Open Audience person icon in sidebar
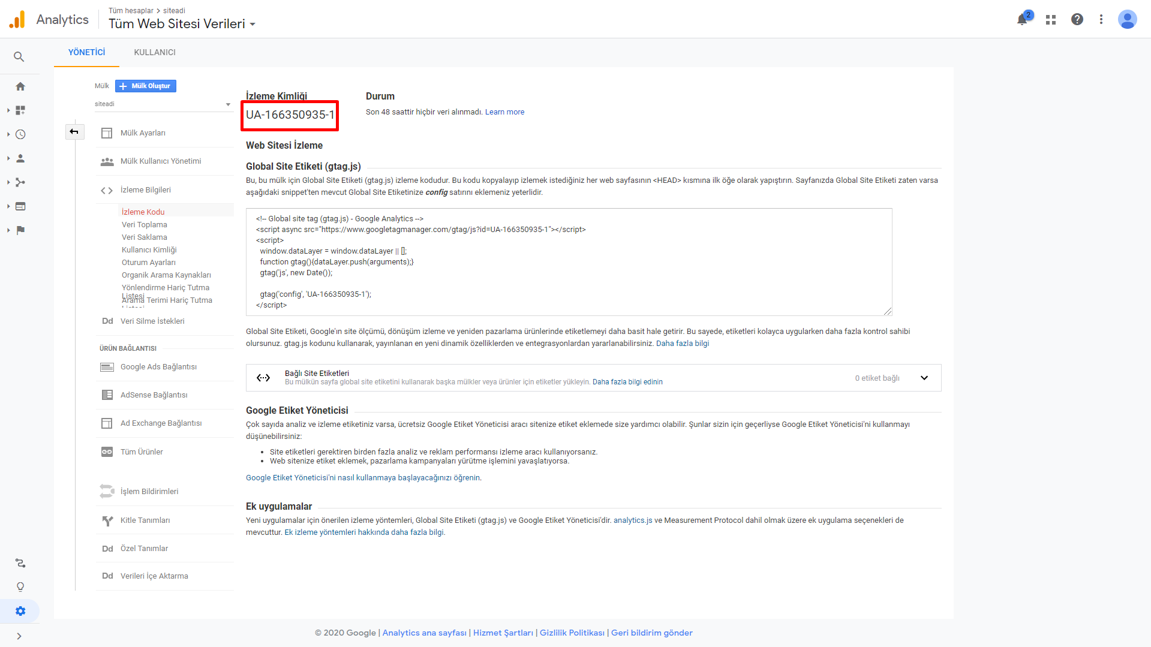Image resolution: width=1151 pixels, height=647 pixels. [x=20, y=158]
